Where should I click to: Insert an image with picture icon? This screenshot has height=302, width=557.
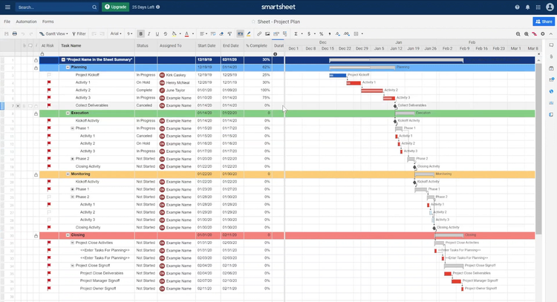pyautogui.click(x=267, y=33)
